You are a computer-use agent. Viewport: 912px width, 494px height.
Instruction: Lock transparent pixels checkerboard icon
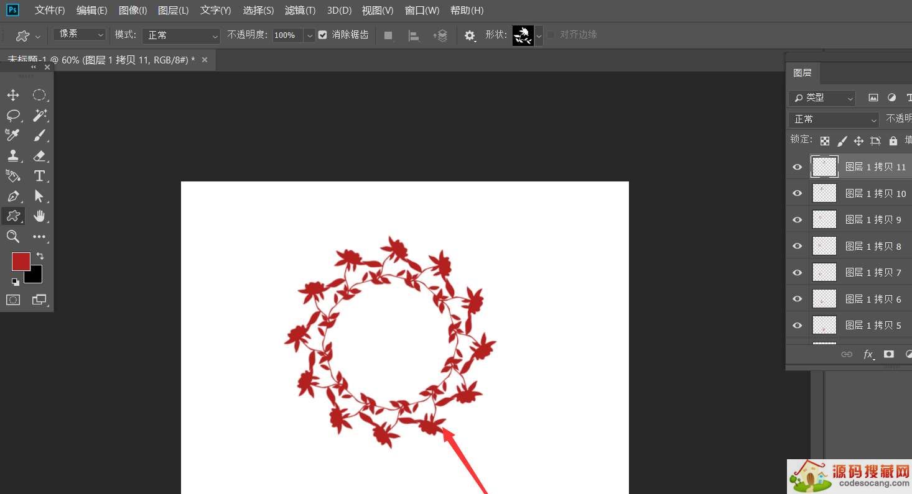pos(825,141)
